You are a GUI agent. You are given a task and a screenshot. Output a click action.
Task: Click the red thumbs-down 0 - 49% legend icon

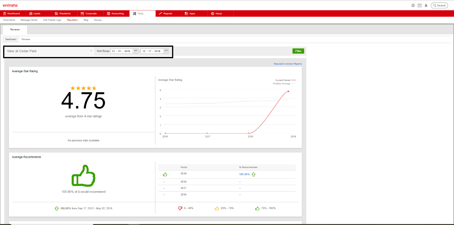[x=180, y=208]
